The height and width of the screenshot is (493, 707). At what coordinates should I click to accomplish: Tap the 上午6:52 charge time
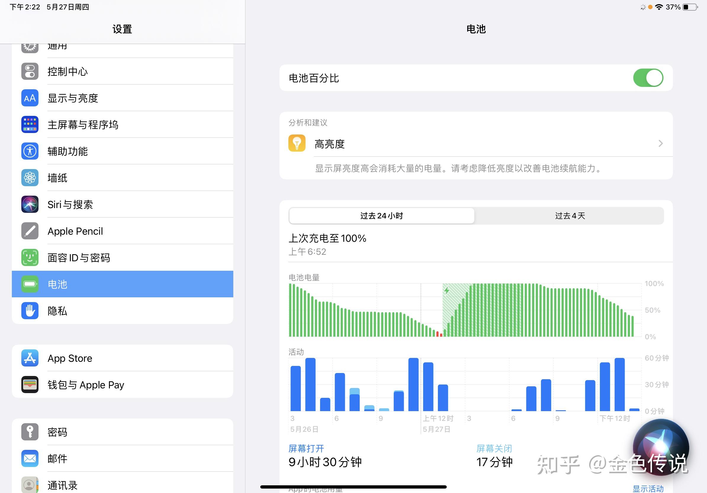pyautogui.click(x=307, y=252)
